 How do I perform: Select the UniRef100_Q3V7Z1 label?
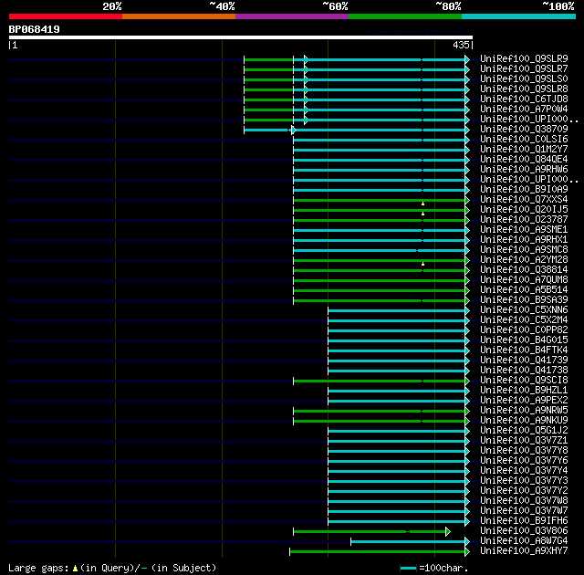pyautogui.click(x=524, y=441)
